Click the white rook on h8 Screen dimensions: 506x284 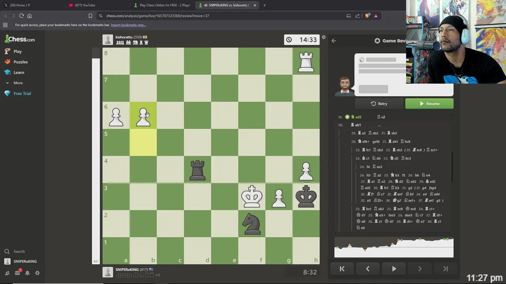pyautogui.click(x=306, y=61)
